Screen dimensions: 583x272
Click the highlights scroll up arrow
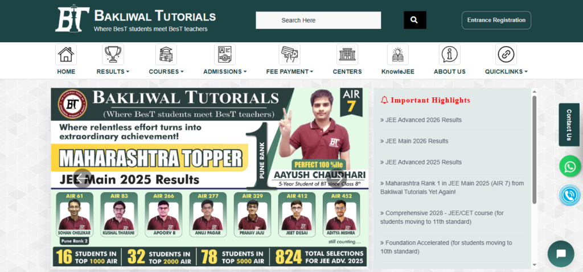pos(534,92)
